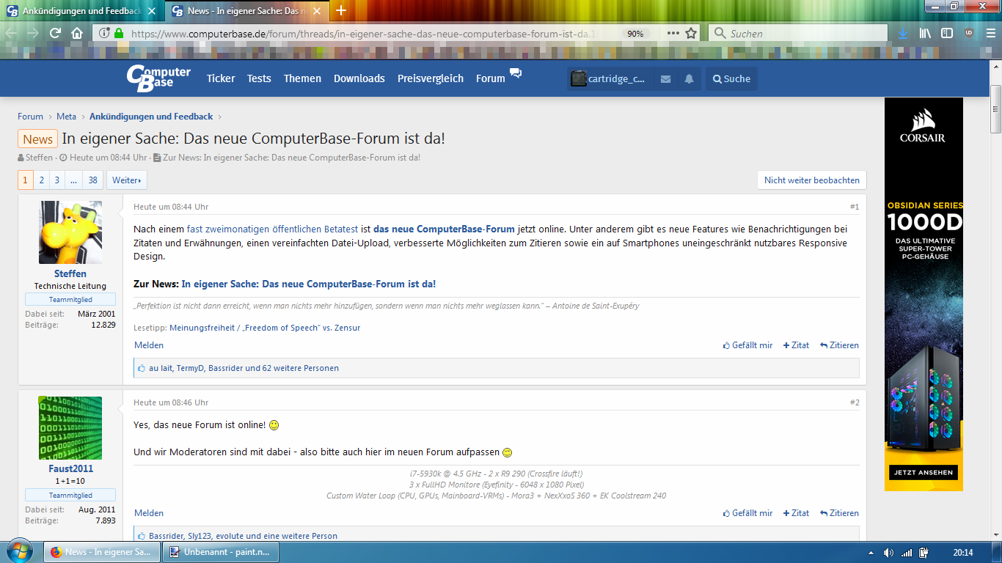Viewport: 1002px width, 563px height.
Task: Bookmark this page with the star
Action: tap(691, 33)
